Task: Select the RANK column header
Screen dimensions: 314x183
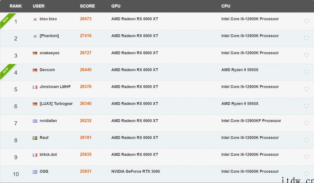Action: [16, 6]
